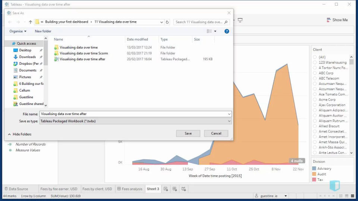Click the change view icon in Save As
Viewport: 358px width, 201px height.
(x=209, y=31)
